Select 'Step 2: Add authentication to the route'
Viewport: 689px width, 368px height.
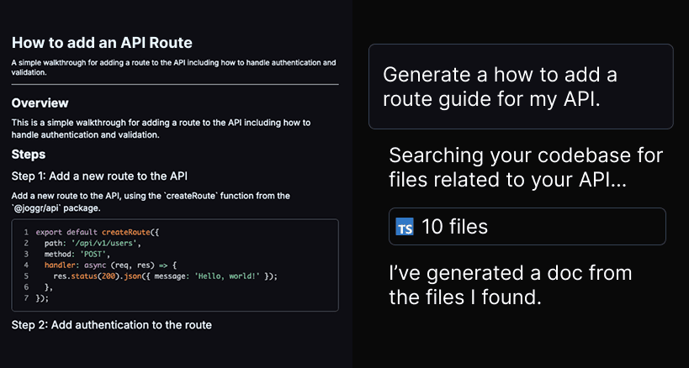(x=112, y=325)
